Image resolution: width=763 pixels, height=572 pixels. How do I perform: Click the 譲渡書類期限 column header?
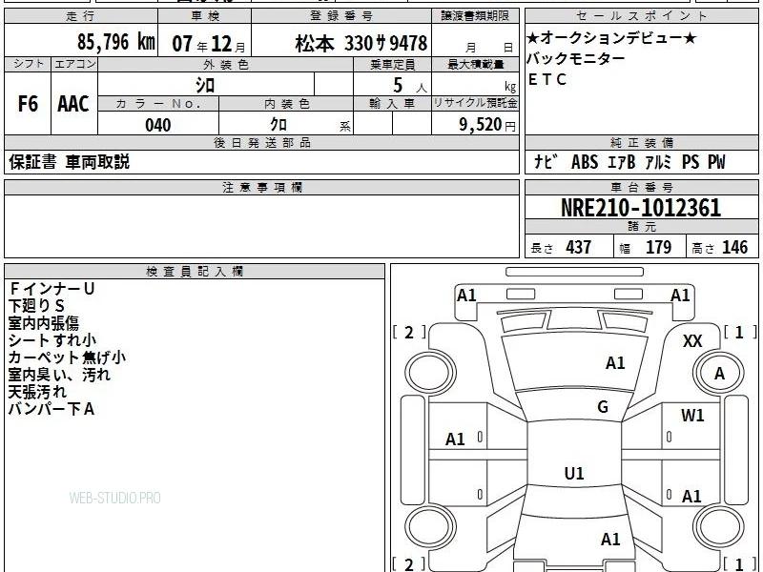coord(475,16)
